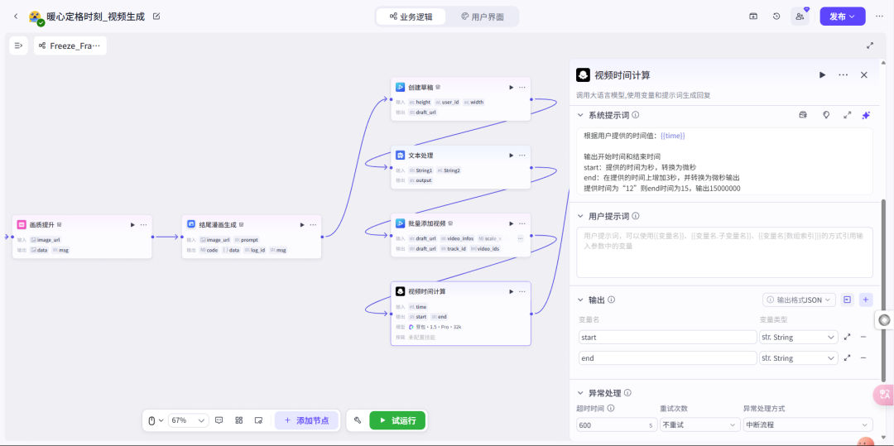Open the 67% zoom level dropdown
Viewport: 894px width, 446px height.
point(188,420)
